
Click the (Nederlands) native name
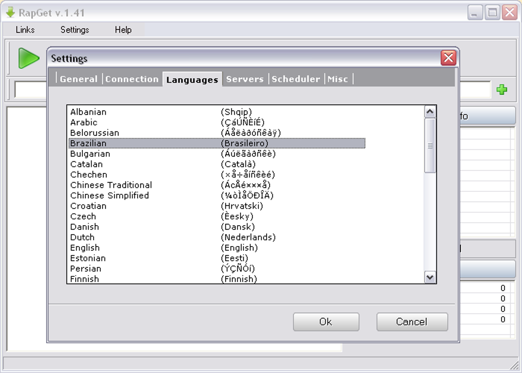tap(248, 237)
